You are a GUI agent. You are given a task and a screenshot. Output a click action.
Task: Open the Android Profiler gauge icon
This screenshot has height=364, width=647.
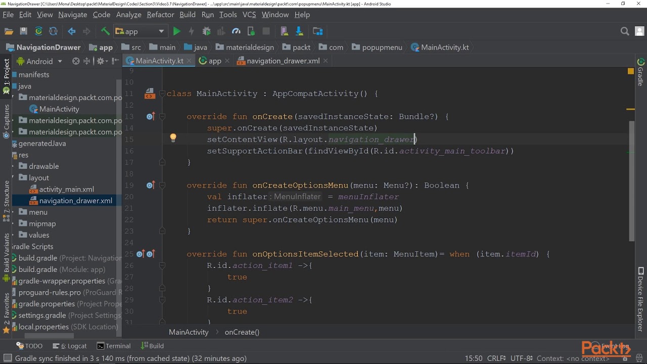pyautogui.click(x=236, y=31)
